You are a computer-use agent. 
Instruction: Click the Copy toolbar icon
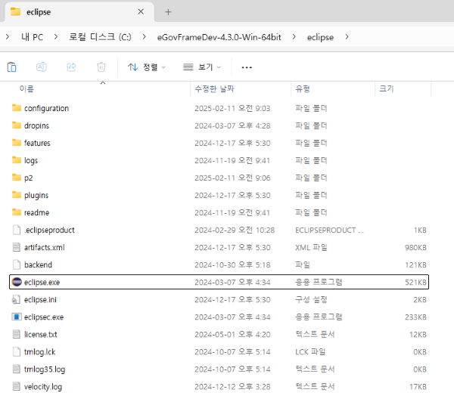pos(12,67)
